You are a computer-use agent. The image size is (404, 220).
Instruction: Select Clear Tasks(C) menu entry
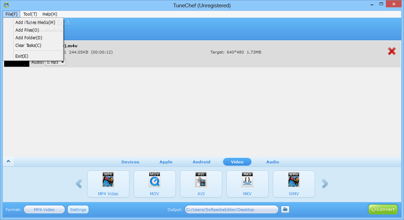click(x=28, y=46)
